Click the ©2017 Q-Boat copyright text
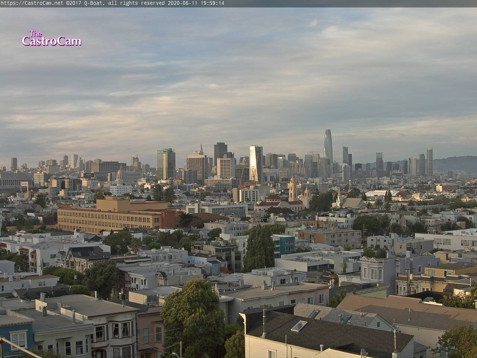The width and height of the screenshot is (477, 358). coord(86,3)
